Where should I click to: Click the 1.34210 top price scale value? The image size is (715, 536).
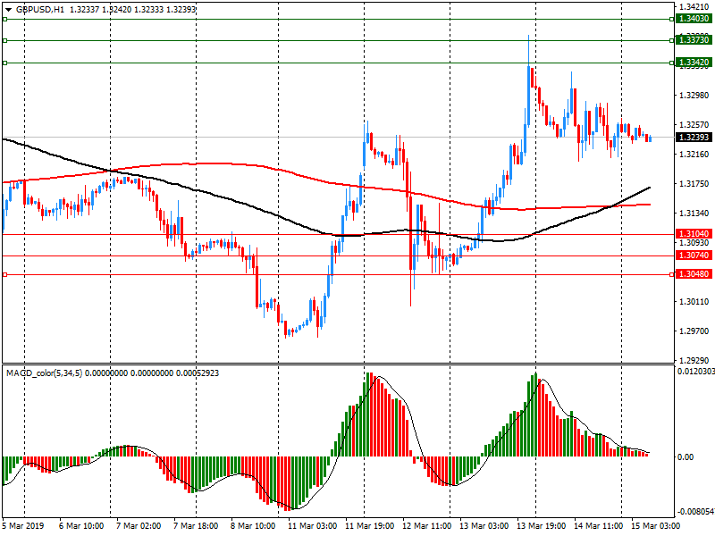click(x=694, y=6)
